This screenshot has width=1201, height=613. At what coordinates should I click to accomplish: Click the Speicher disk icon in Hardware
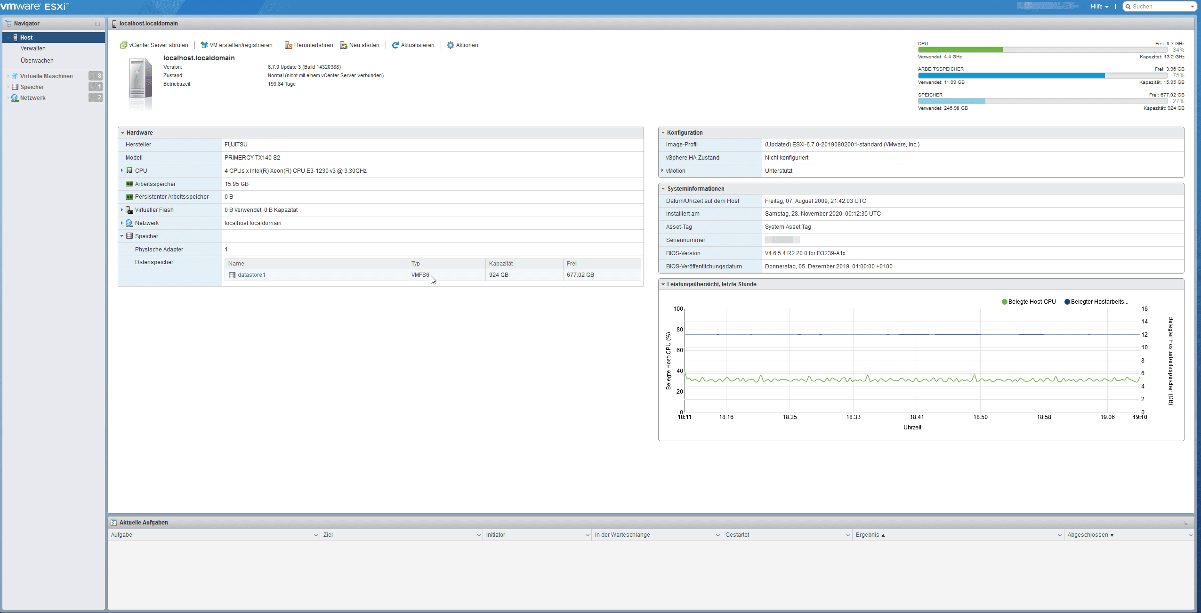129,236
